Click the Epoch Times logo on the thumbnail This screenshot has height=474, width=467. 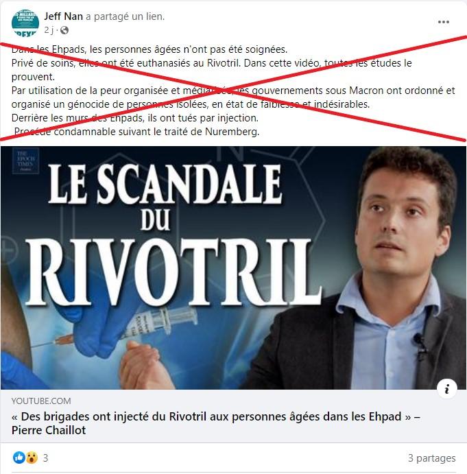click(25, 161)
